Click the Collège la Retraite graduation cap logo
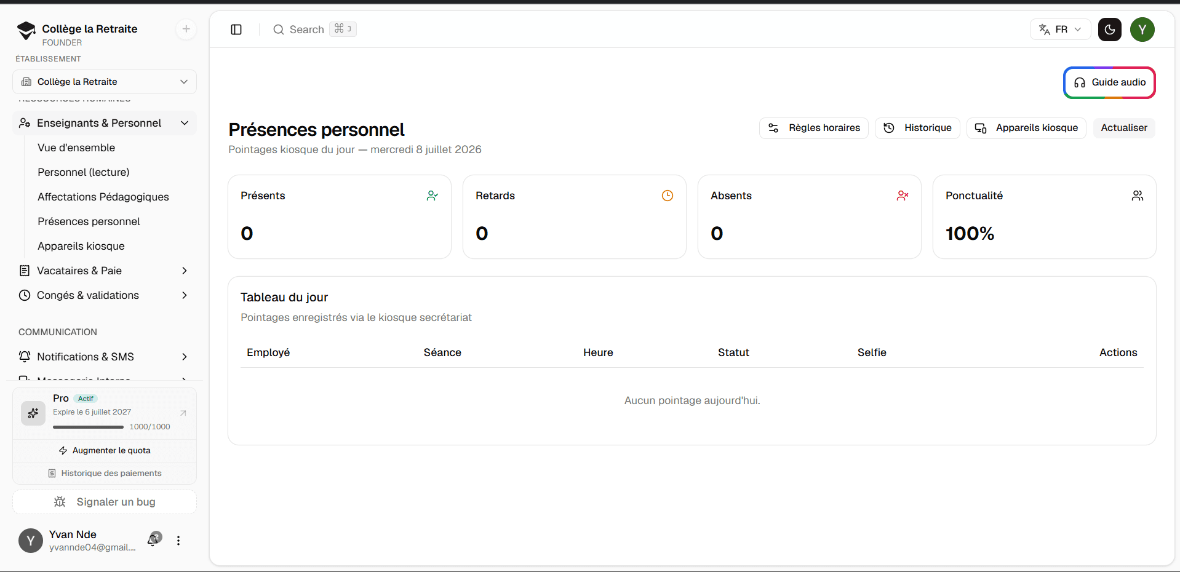This screenshot has width=1180, height=572. 26,31
